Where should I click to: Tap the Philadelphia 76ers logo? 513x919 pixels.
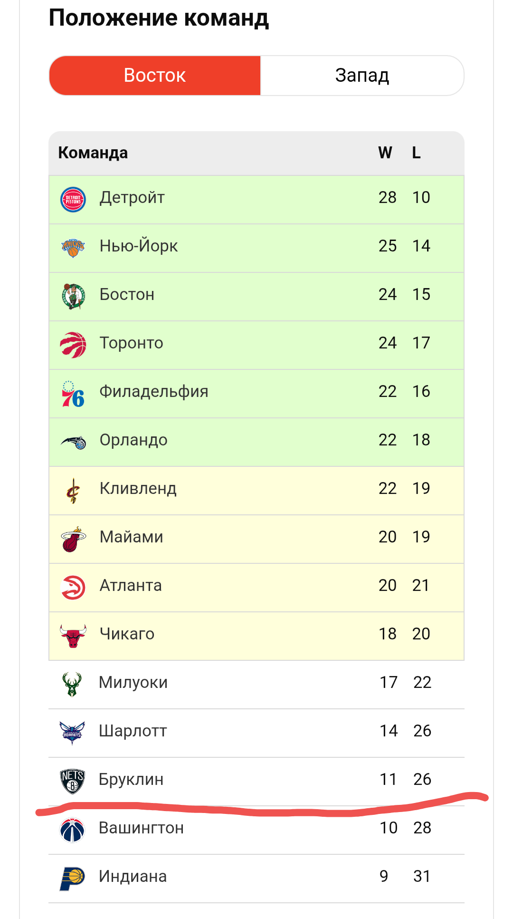(x=73, y=394)
